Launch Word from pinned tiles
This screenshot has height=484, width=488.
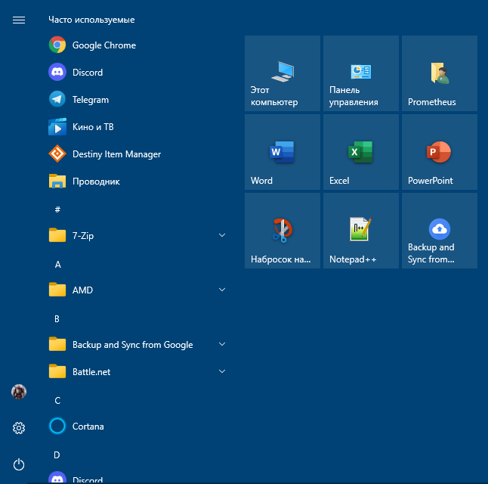[283, 152]
